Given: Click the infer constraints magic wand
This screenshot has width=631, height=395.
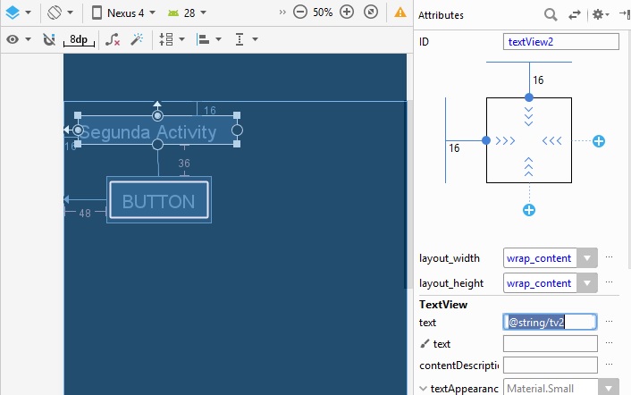Looking at the screenshot, I should [137, 40].
